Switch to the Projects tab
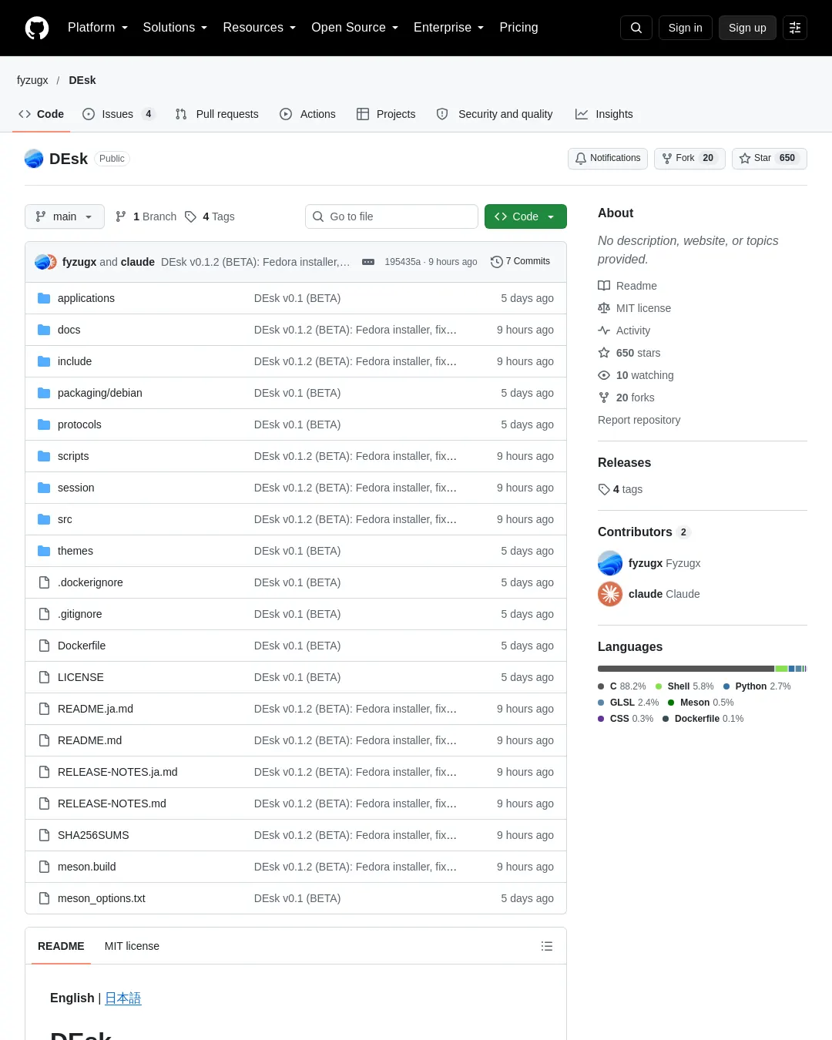 point(386,114)
